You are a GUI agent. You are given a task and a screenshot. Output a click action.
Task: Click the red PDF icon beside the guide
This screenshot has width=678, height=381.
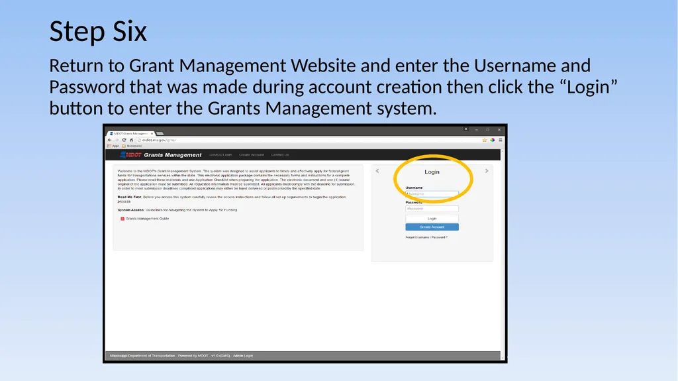[122, 219]
